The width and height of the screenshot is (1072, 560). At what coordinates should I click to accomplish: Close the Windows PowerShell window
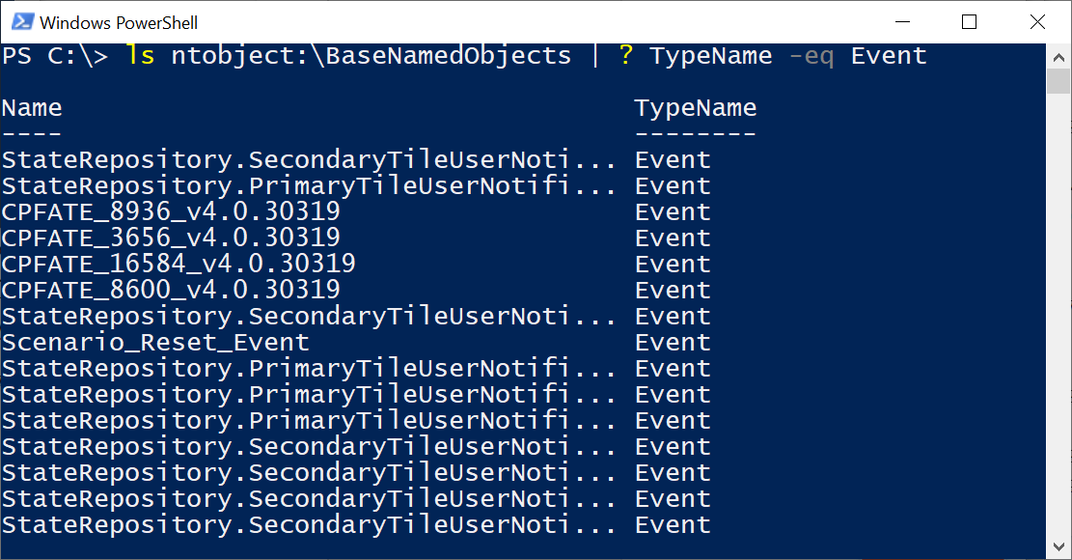[1037, 22]
